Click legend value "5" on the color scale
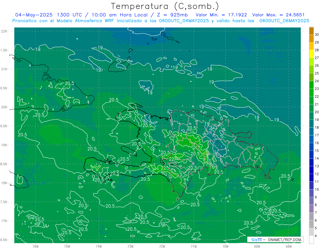Screen dimensions: 324x250 point(316,228)
